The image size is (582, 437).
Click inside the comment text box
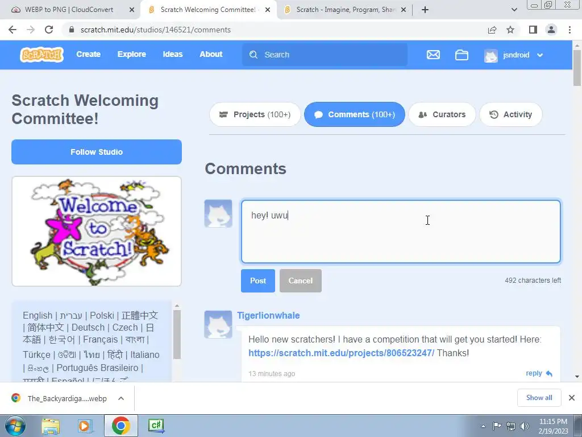click(401, 232)
